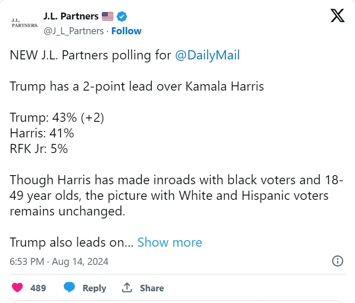
Task: Open the 6:53 PM Aug 14, 2024 timestamp
Action: (x=59, y=261)
